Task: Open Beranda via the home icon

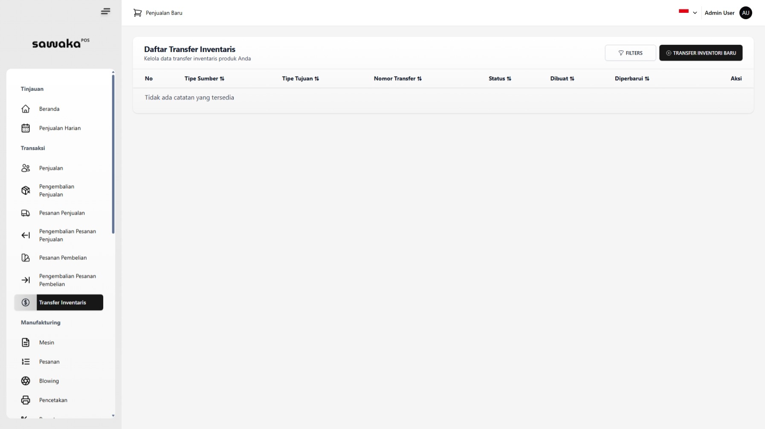Action: (x=26, y=109)
